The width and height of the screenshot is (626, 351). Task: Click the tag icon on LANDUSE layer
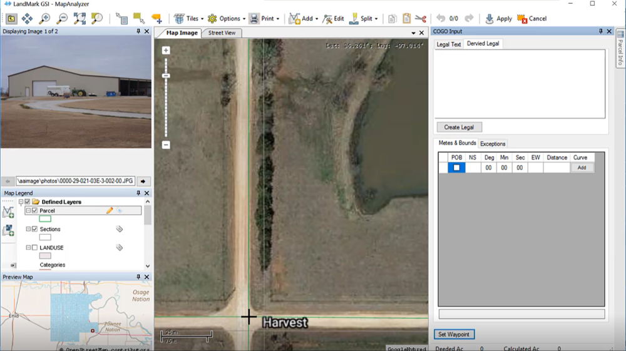click(x=119, y=247)
